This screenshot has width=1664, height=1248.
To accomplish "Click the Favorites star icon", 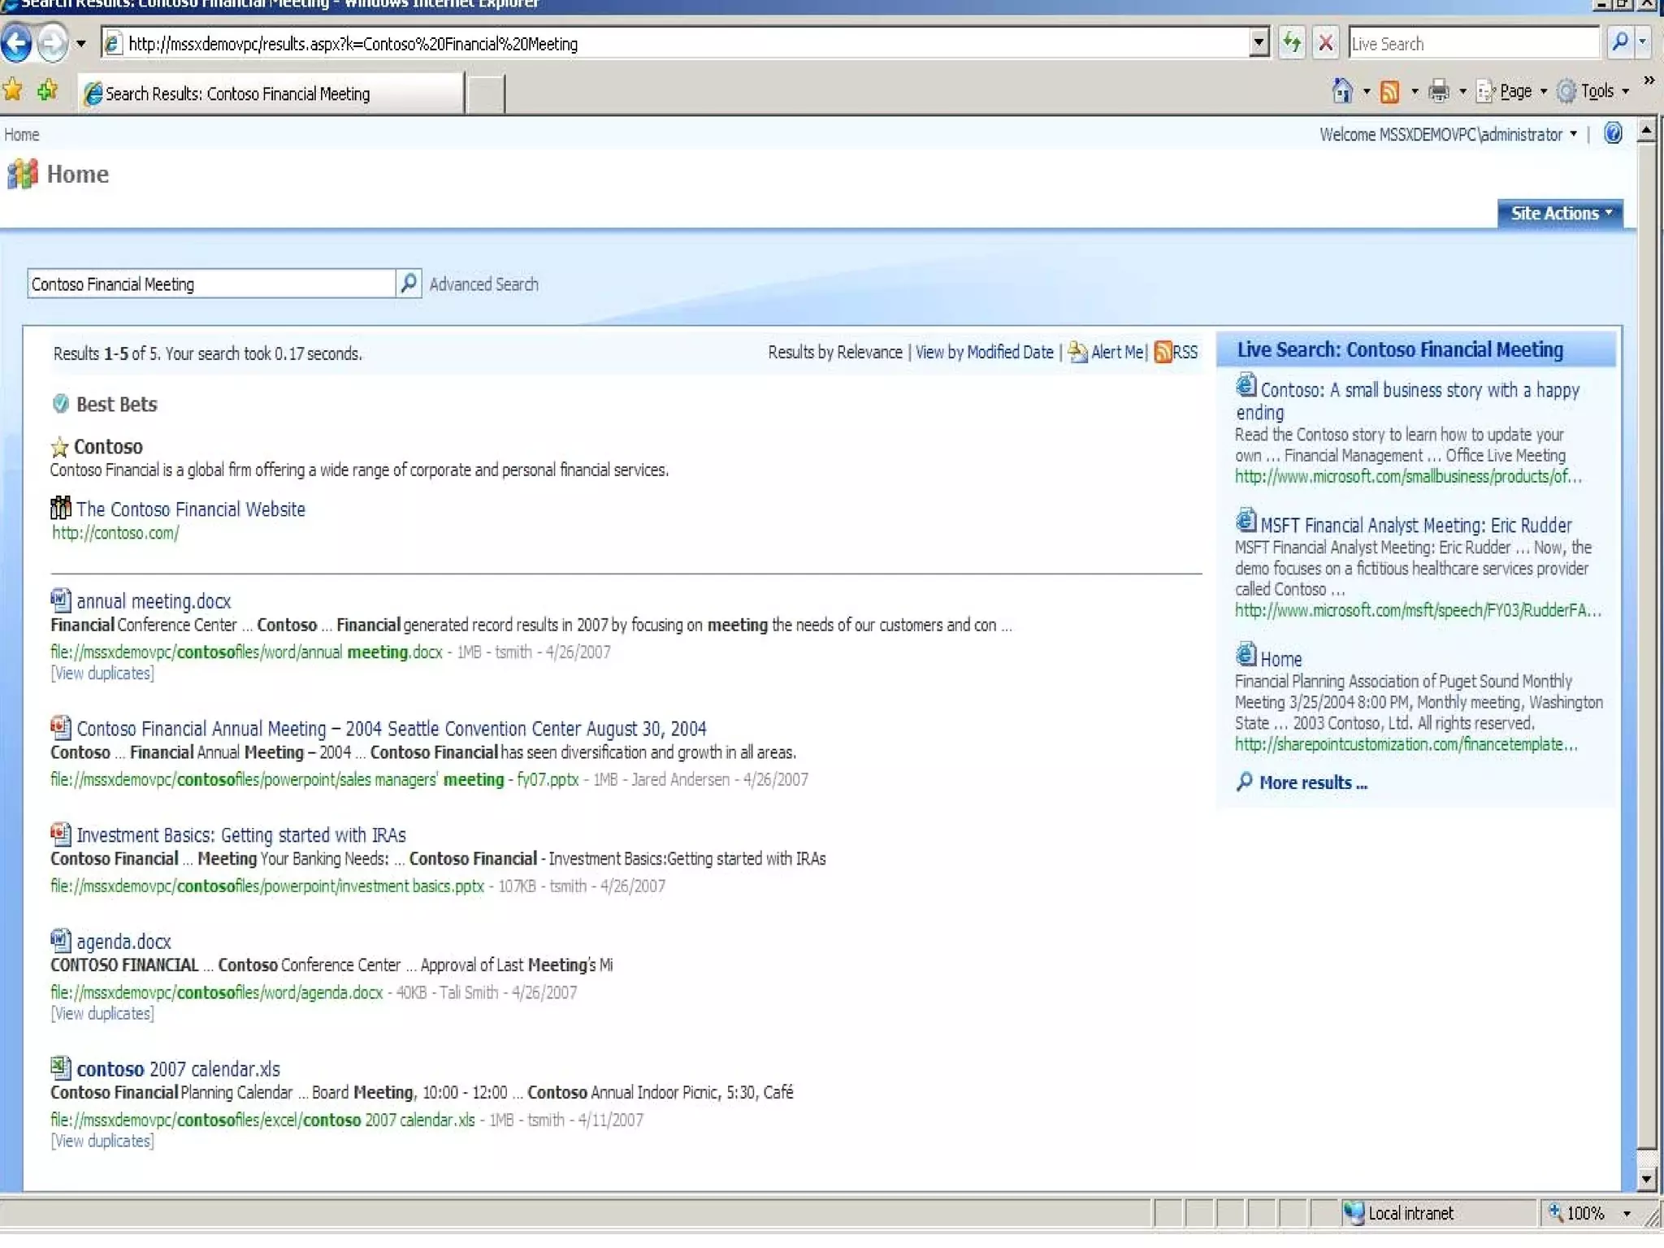I will 13,90.
